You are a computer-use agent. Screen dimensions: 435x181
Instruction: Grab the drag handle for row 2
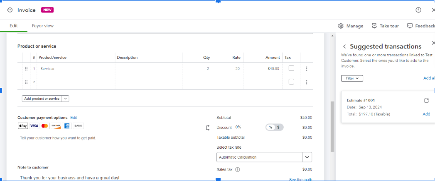26,82
